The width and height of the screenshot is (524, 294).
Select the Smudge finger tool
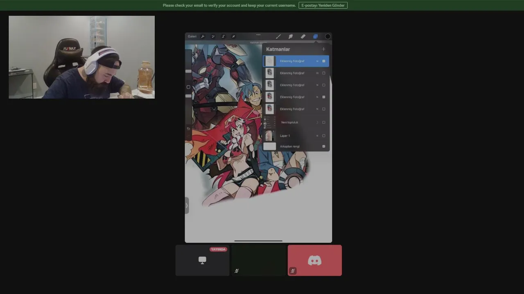point(291,36)
